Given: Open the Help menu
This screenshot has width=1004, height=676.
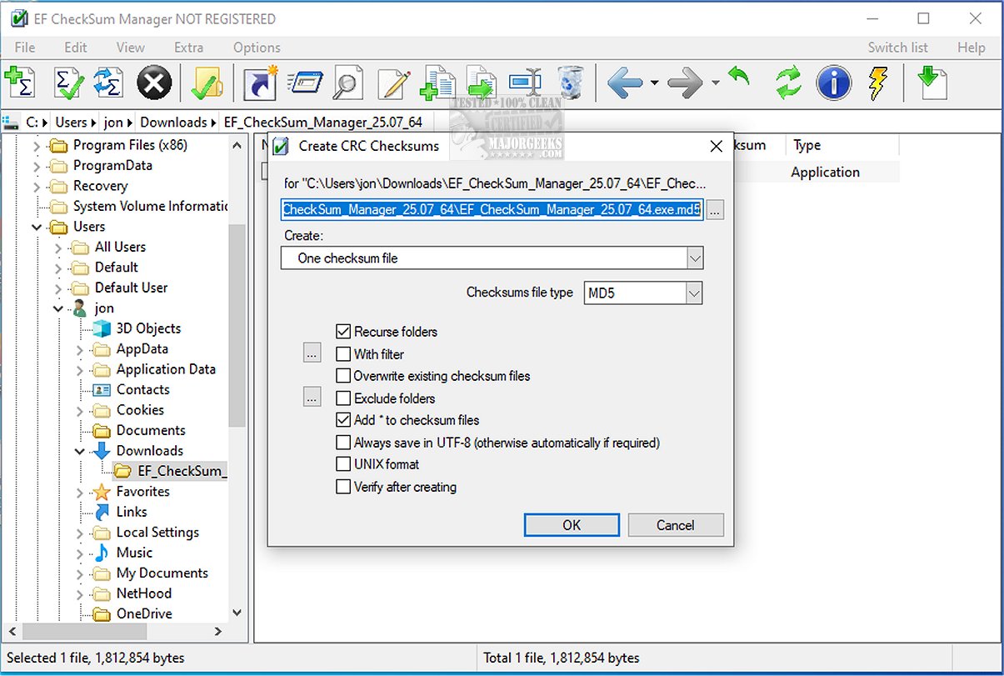Looking at the screenshot, I should point(971,48).
